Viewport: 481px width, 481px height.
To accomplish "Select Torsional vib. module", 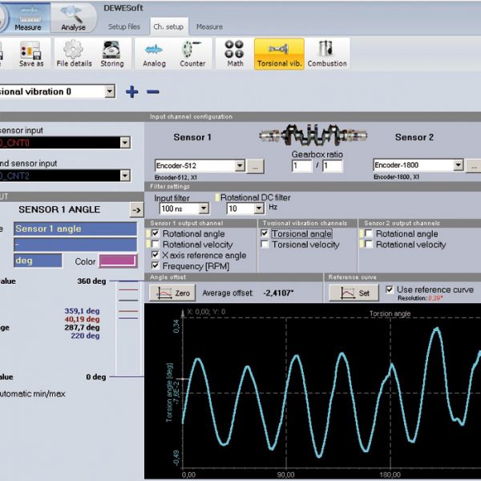I will pos(279,54).
